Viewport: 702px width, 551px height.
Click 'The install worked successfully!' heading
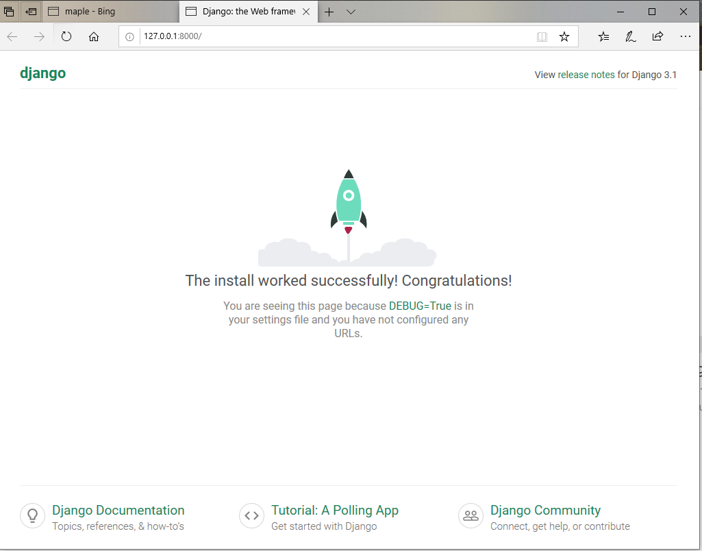[349, 281]
